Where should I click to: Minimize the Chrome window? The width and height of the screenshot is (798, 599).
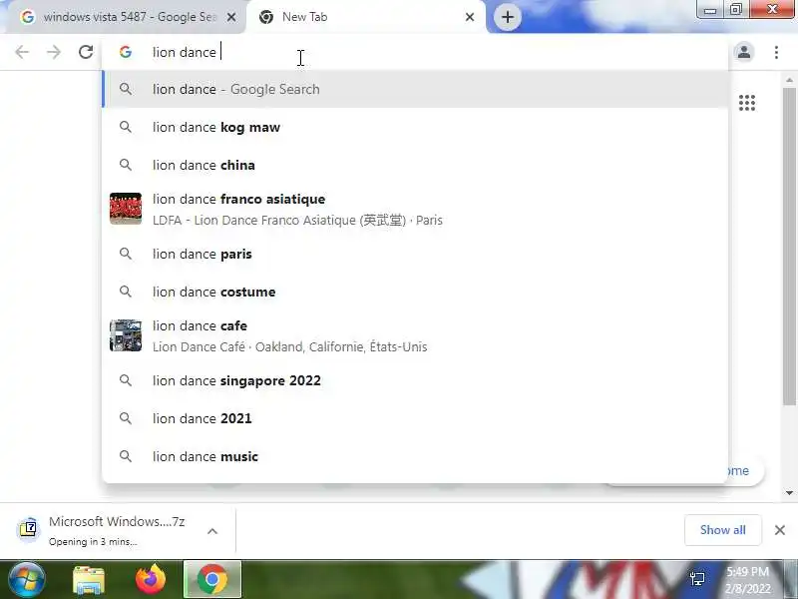pos(710,10)
